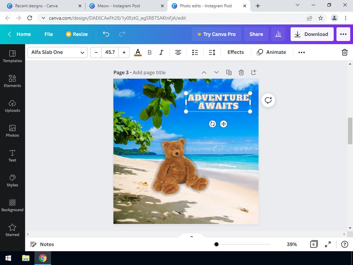Delete selected element with trash icon
The height and width of the screenshot is (265, 353).
(344, 52)
